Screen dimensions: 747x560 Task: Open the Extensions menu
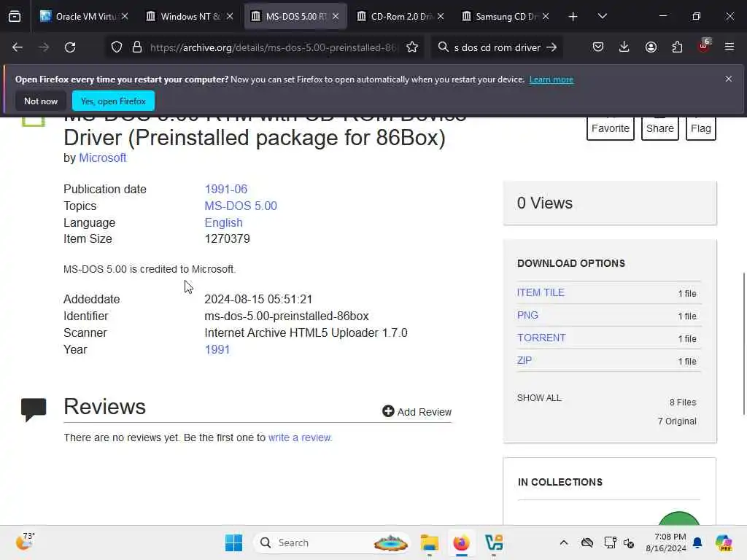click(x=677, y=47)
